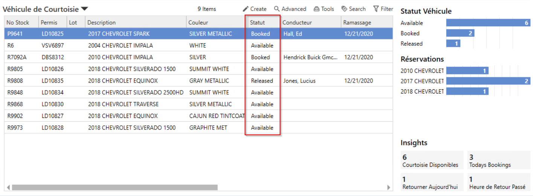Screen dimensions: 533x196
Task: Click the scrollbar left arrow
Action: (8, 187)
